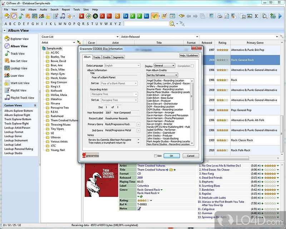Click the red add-record toolbar icon

(x=82, y=16)
